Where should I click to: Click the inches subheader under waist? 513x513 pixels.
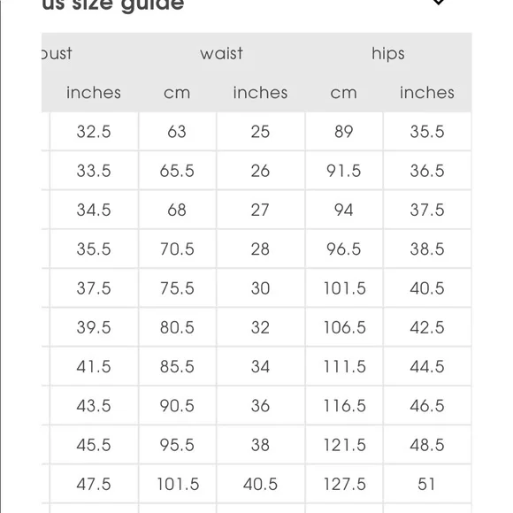tap(260, 93)
